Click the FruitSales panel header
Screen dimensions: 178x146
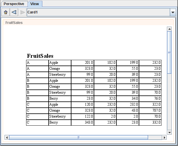tap(88, 22)
